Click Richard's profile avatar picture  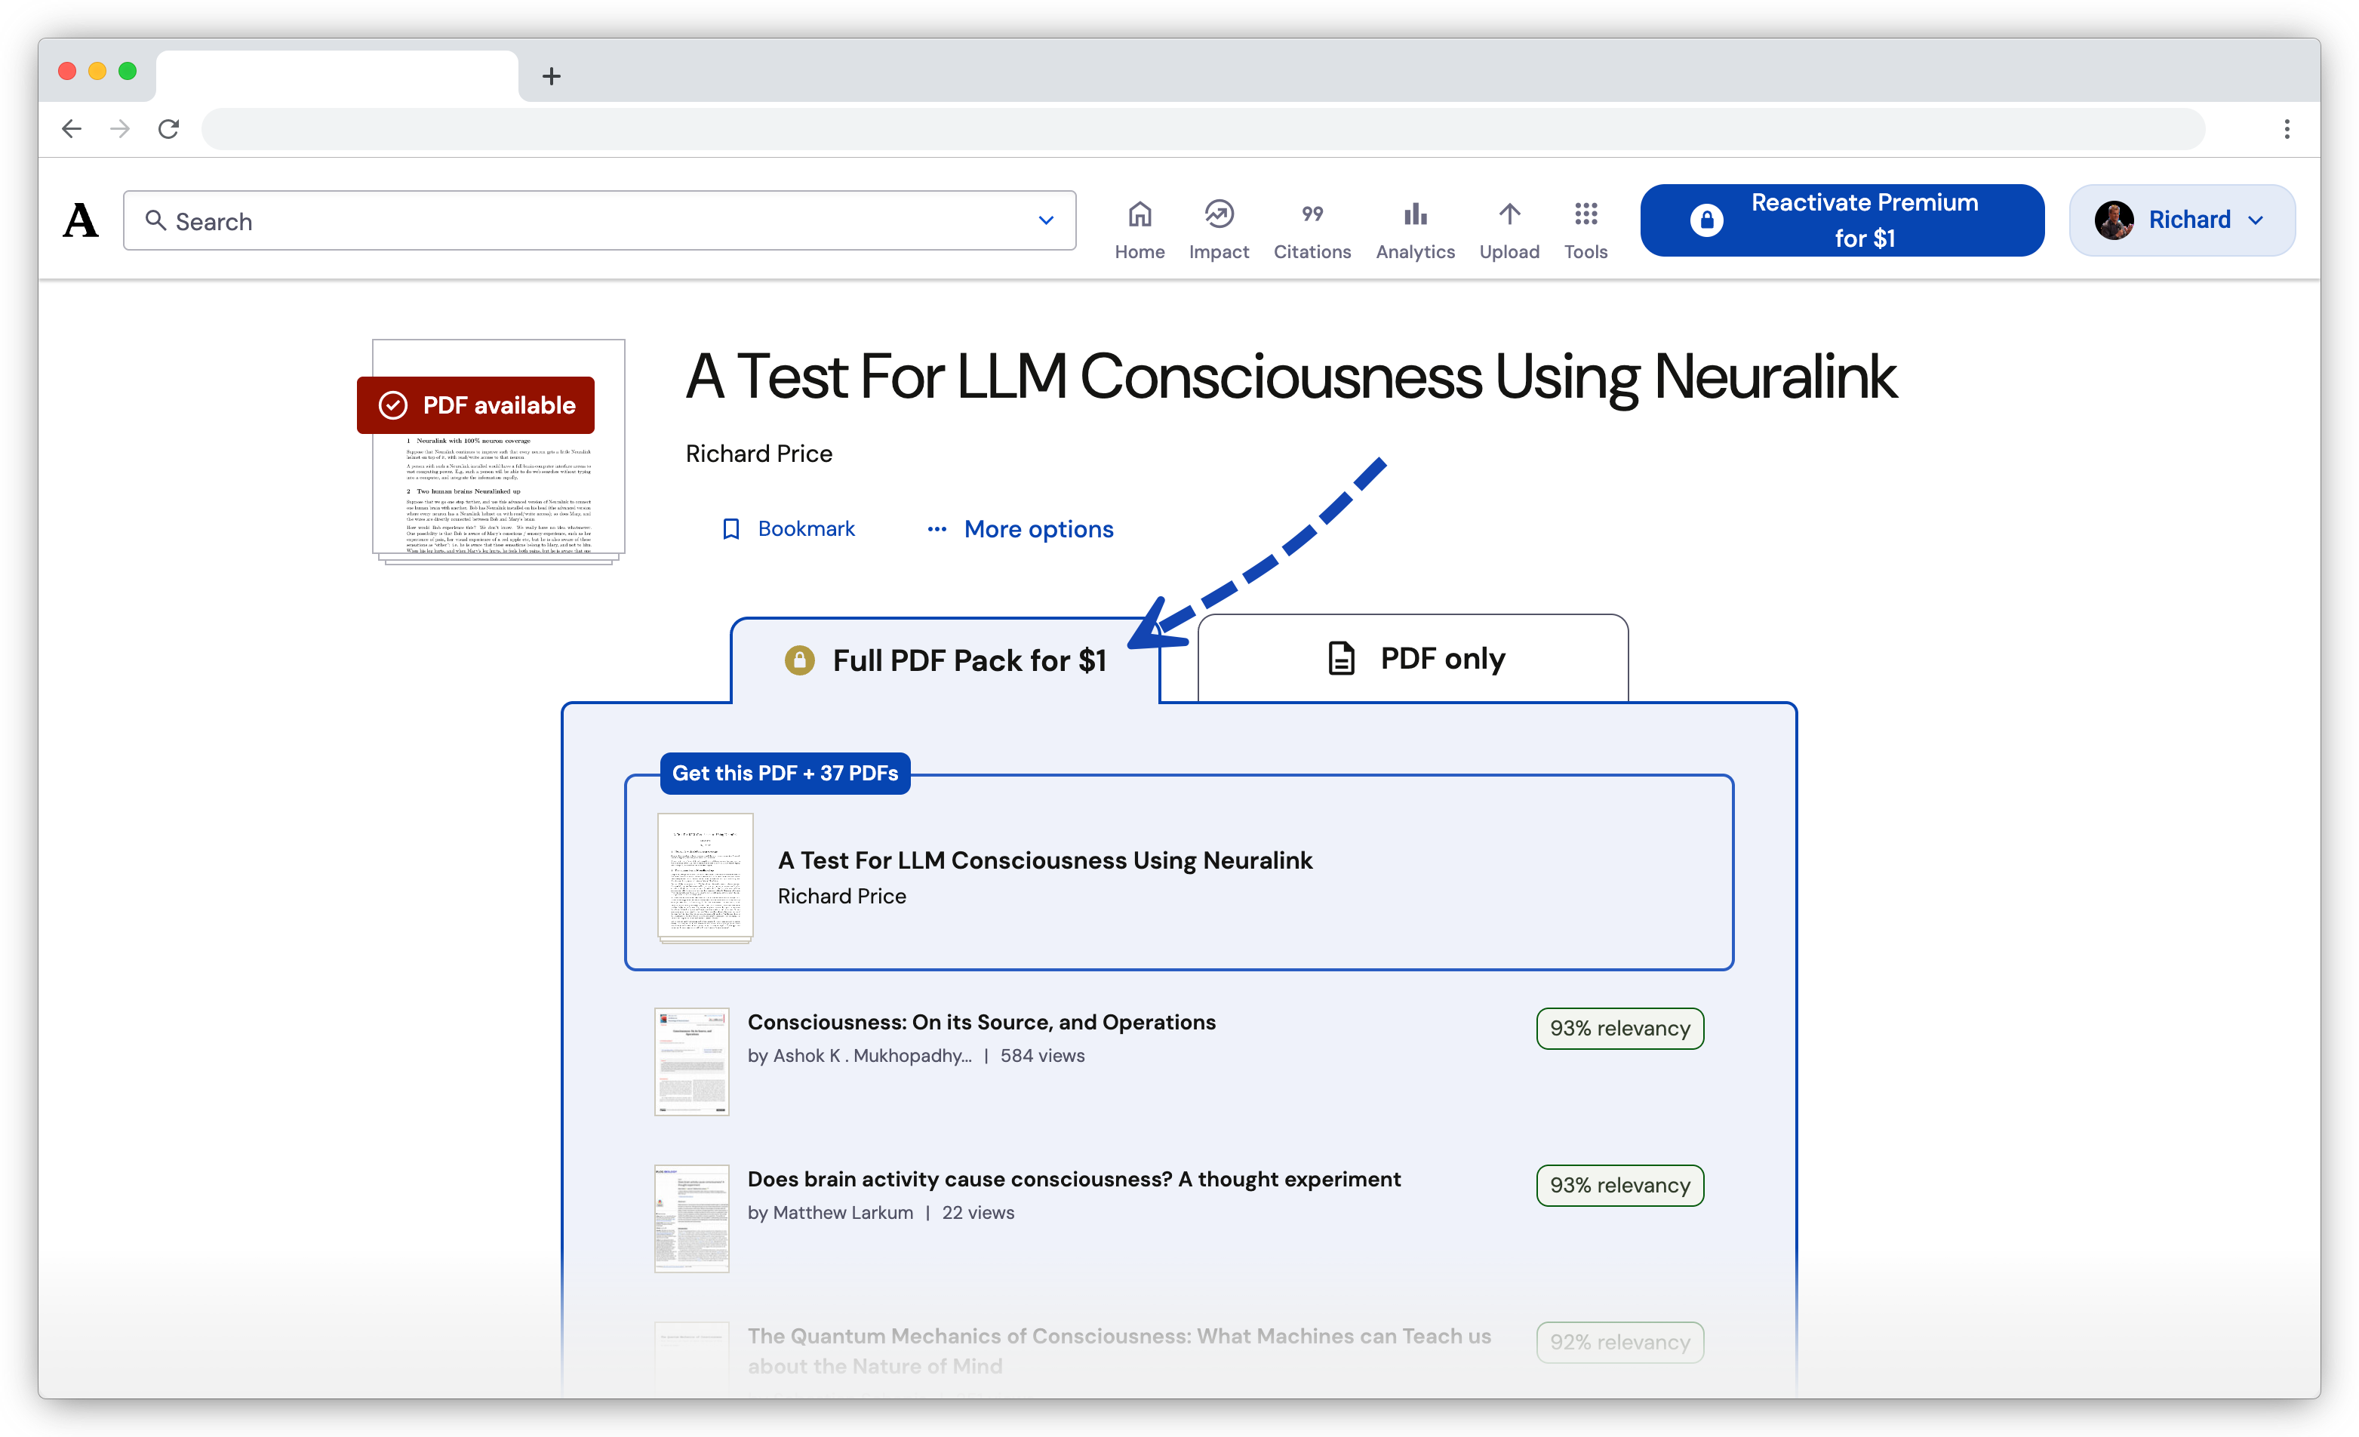[2114, 220]
